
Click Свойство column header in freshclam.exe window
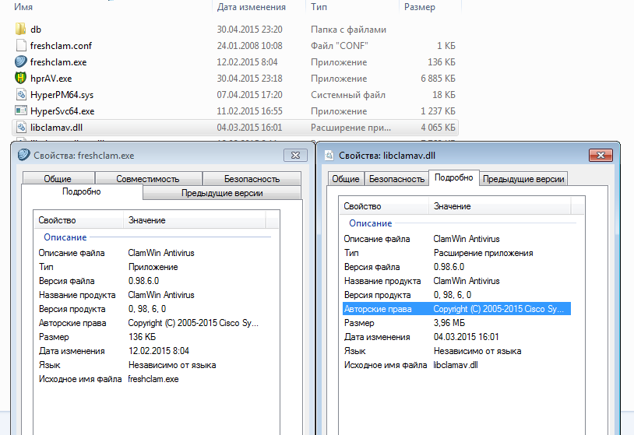tap(79, 220)
